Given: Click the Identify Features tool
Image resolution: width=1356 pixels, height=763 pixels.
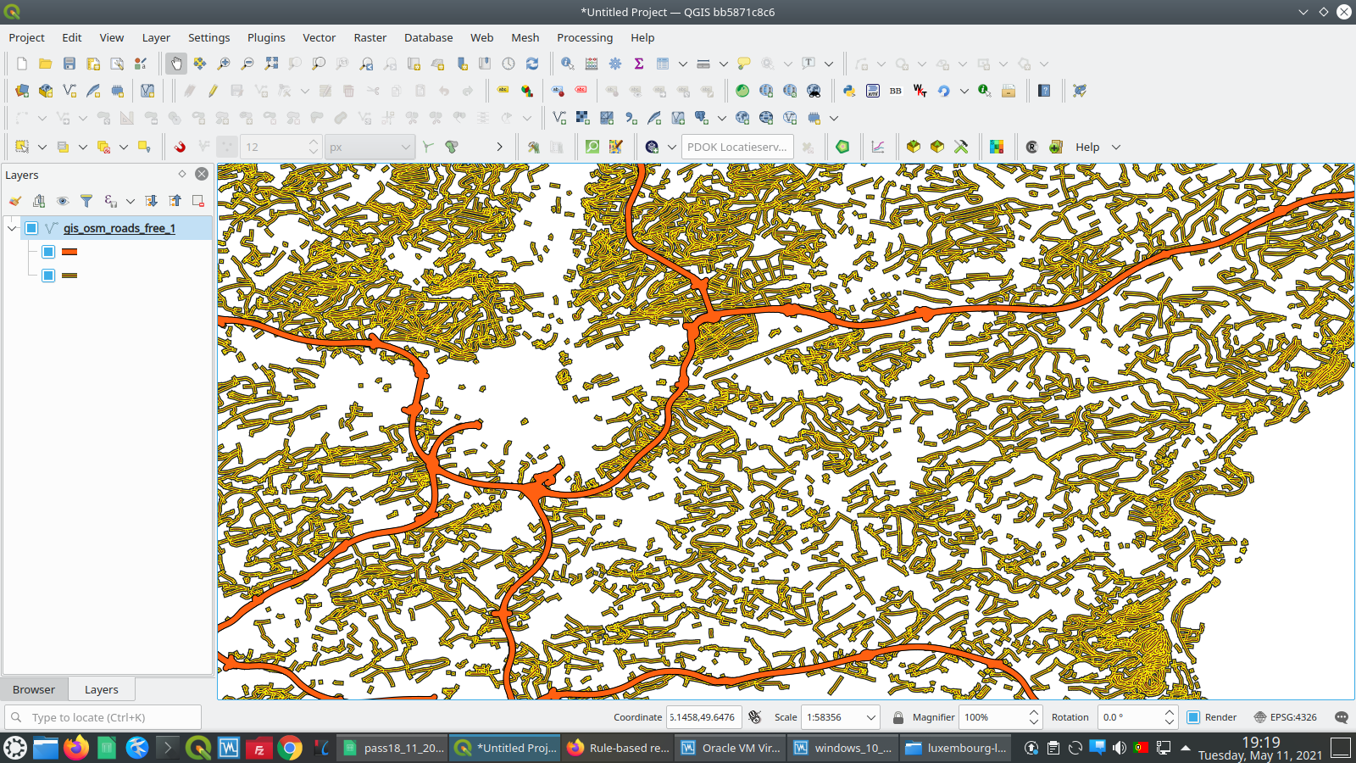Looking at the screenshot, I should coord(565,64).
